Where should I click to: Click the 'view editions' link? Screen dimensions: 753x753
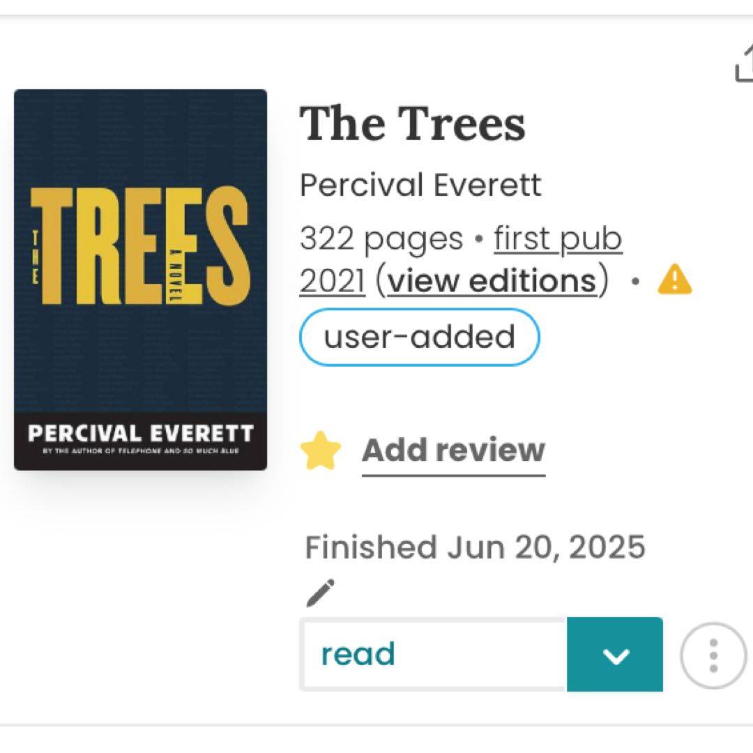pyautogui.click(x=492, y=281)
